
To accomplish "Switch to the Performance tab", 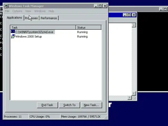I will click(x=49, y=18).
